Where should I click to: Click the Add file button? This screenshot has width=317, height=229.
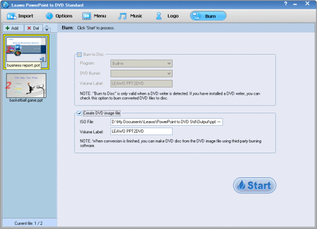(x=14, y=28)
